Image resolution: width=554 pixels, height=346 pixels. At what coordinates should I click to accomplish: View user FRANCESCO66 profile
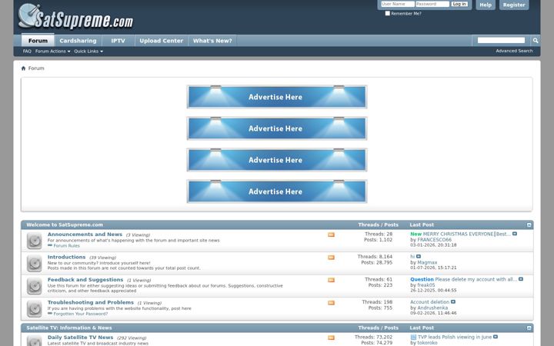click(434, 239)
